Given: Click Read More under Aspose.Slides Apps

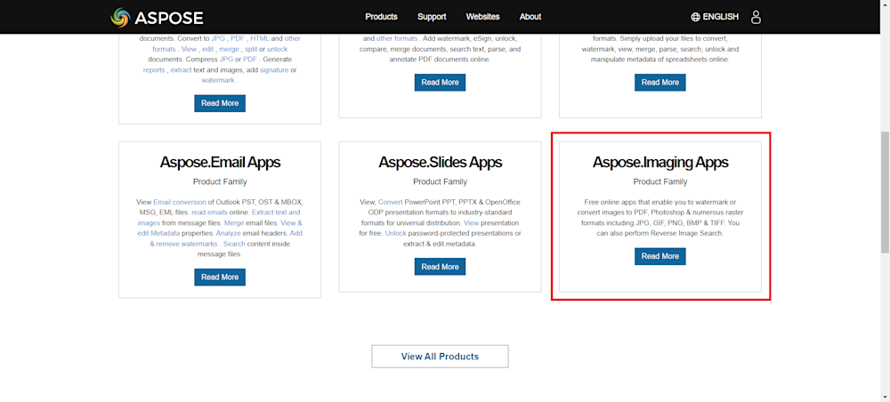Looking at the screenshot, I should click(440, 267).
